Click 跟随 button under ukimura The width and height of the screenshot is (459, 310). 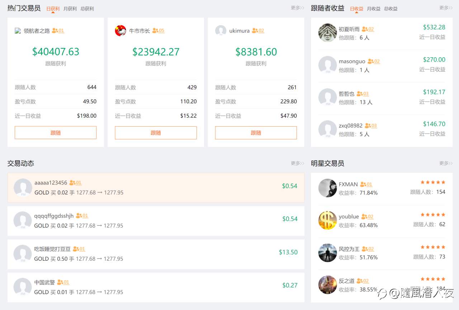[x=256, y=133]
